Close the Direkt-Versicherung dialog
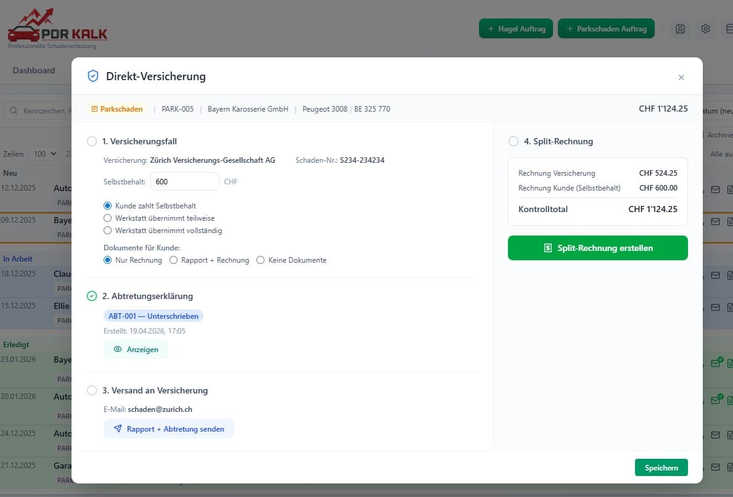 pyautogui.click(x=681, y=77)
